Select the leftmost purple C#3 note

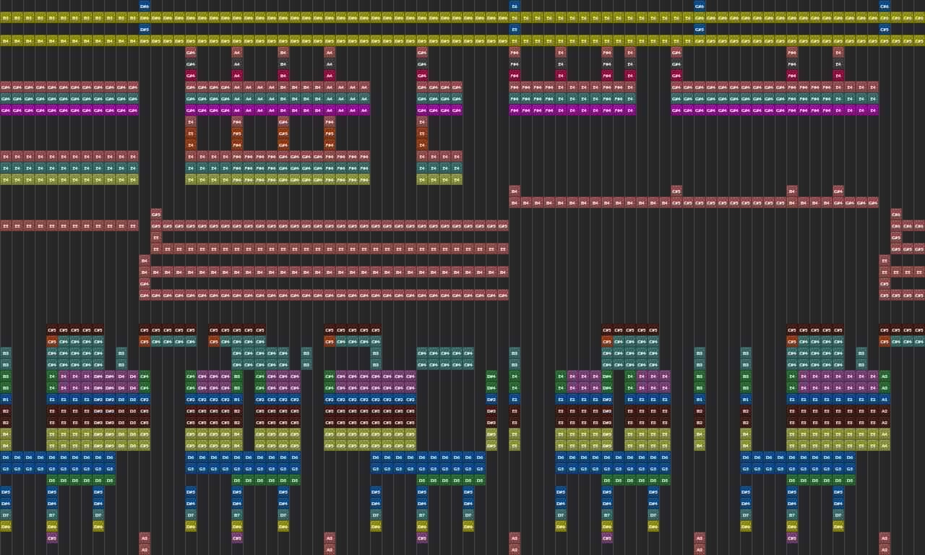52,538
